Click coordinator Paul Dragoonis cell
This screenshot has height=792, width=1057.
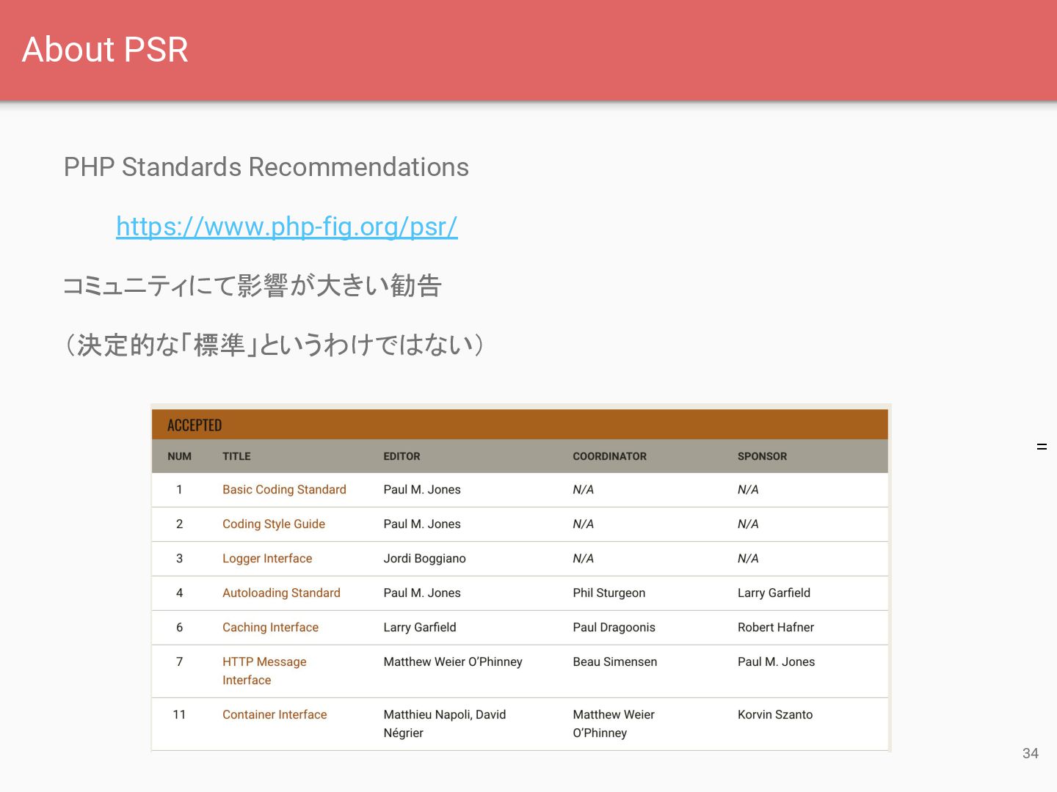click(x=614, y=627)
